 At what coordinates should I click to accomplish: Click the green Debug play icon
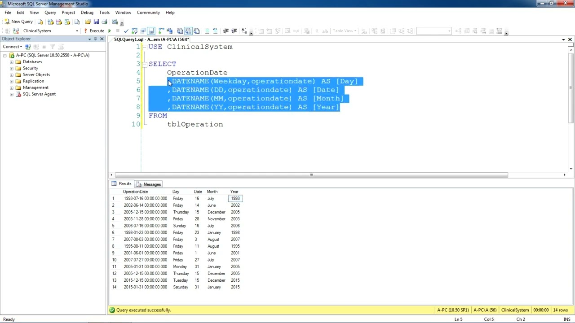pyautogui.click(x=109, y=31)
